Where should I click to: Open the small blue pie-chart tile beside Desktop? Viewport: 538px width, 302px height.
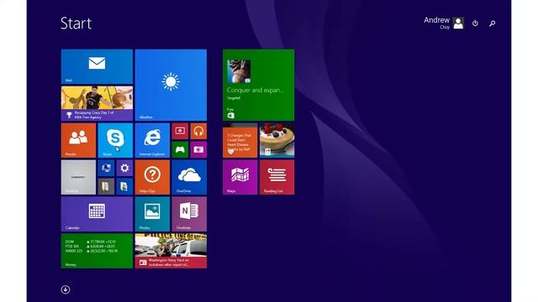[106, 168]
